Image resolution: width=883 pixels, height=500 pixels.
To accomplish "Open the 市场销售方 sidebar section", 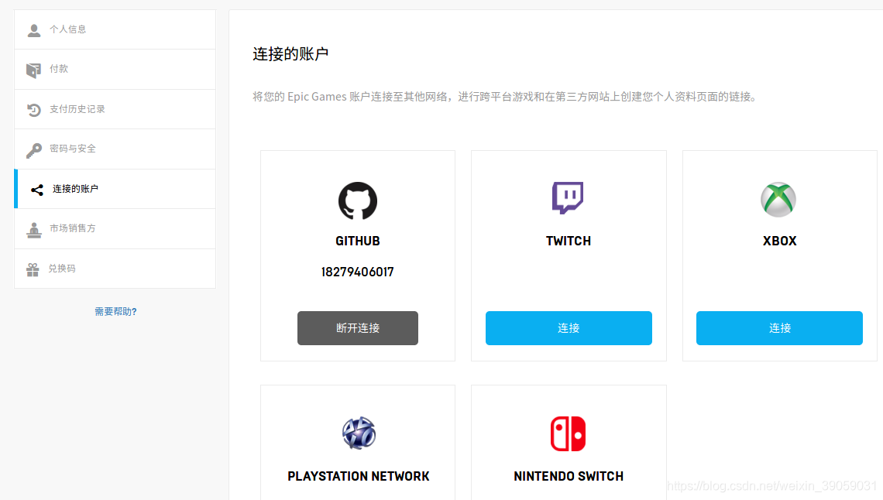I will coord(115,229).
